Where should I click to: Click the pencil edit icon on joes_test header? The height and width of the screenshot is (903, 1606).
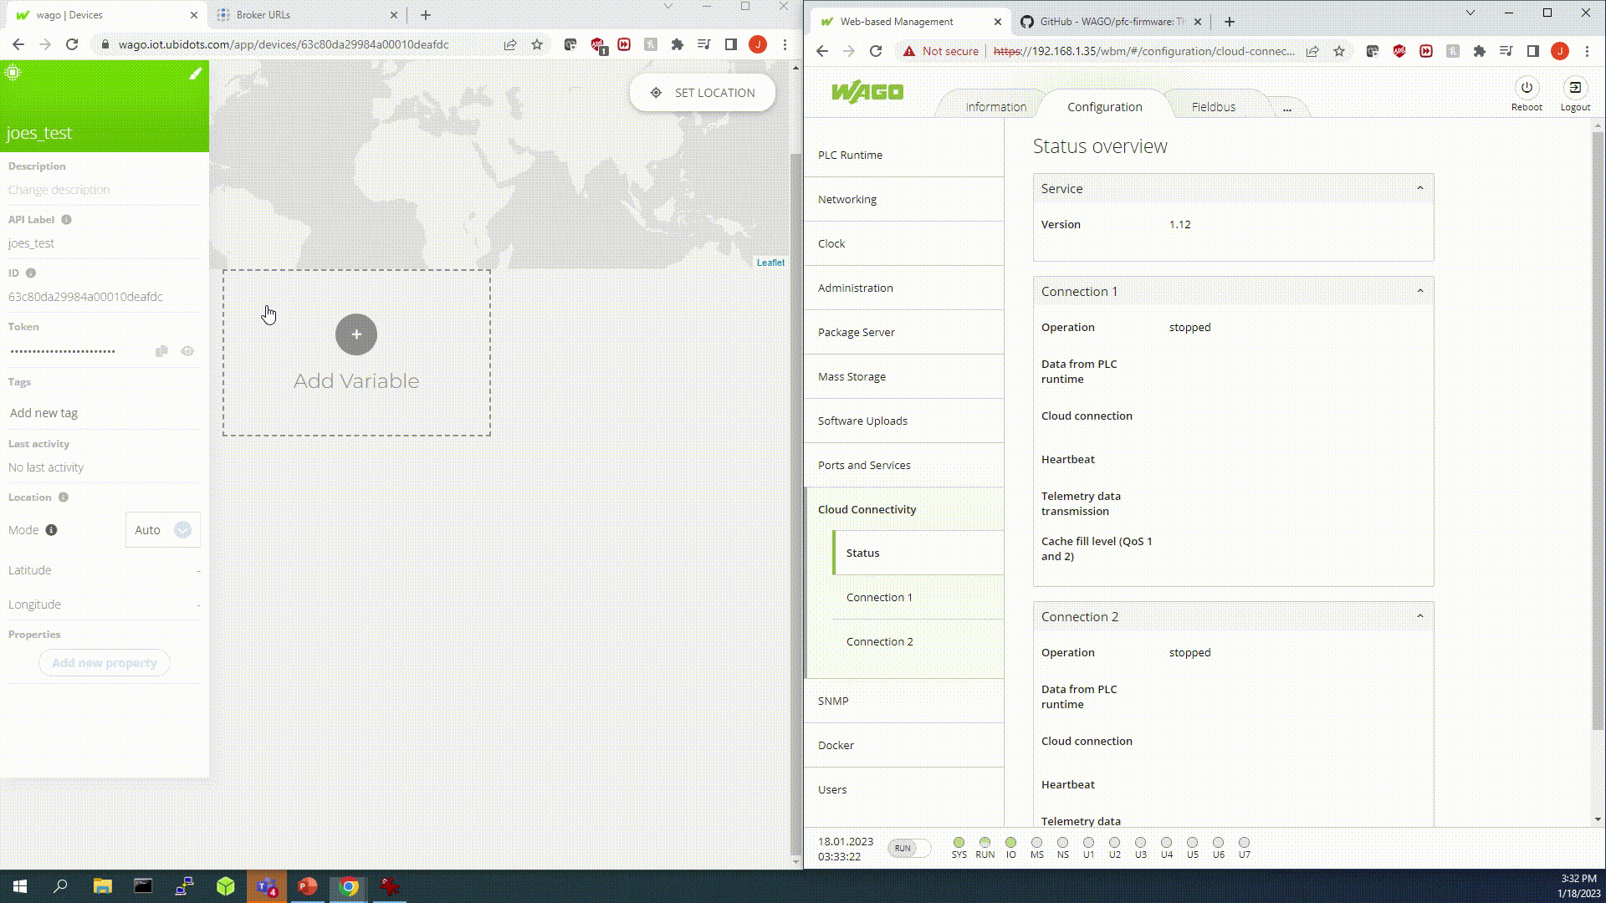pyautogui.click(x=195, y=74)
